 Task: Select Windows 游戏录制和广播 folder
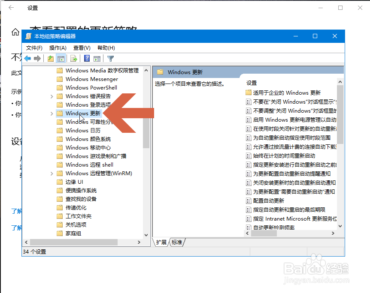[96, 156]
